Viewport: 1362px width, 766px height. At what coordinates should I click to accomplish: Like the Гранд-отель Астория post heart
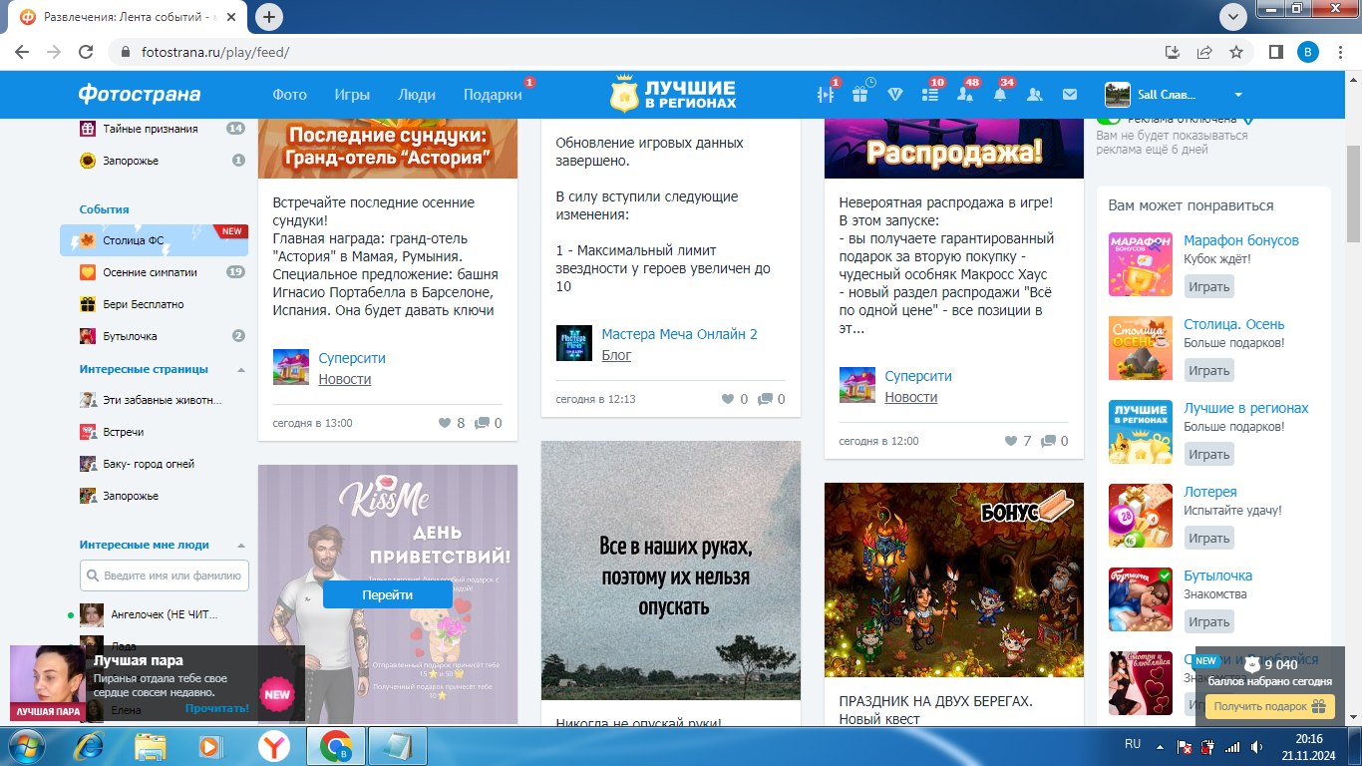tap(445, 423)
